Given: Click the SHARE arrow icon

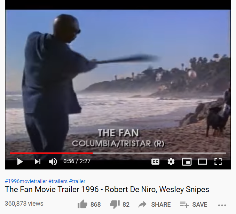Looking at the screenshot, I should click(x=142, y=204).
